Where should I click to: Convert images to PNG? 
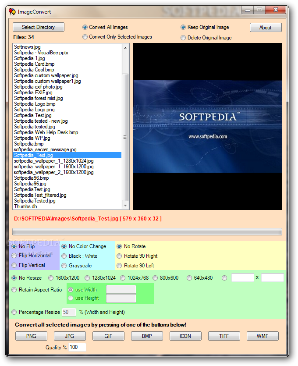click(31, 336)
